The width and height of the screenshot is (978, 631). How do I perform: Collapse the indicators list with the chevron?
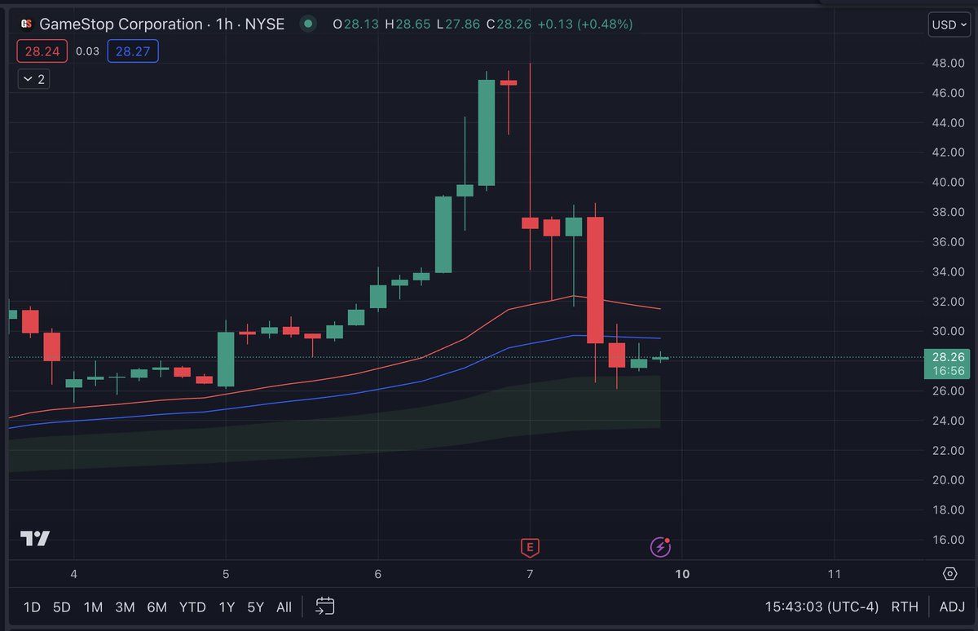33,79
